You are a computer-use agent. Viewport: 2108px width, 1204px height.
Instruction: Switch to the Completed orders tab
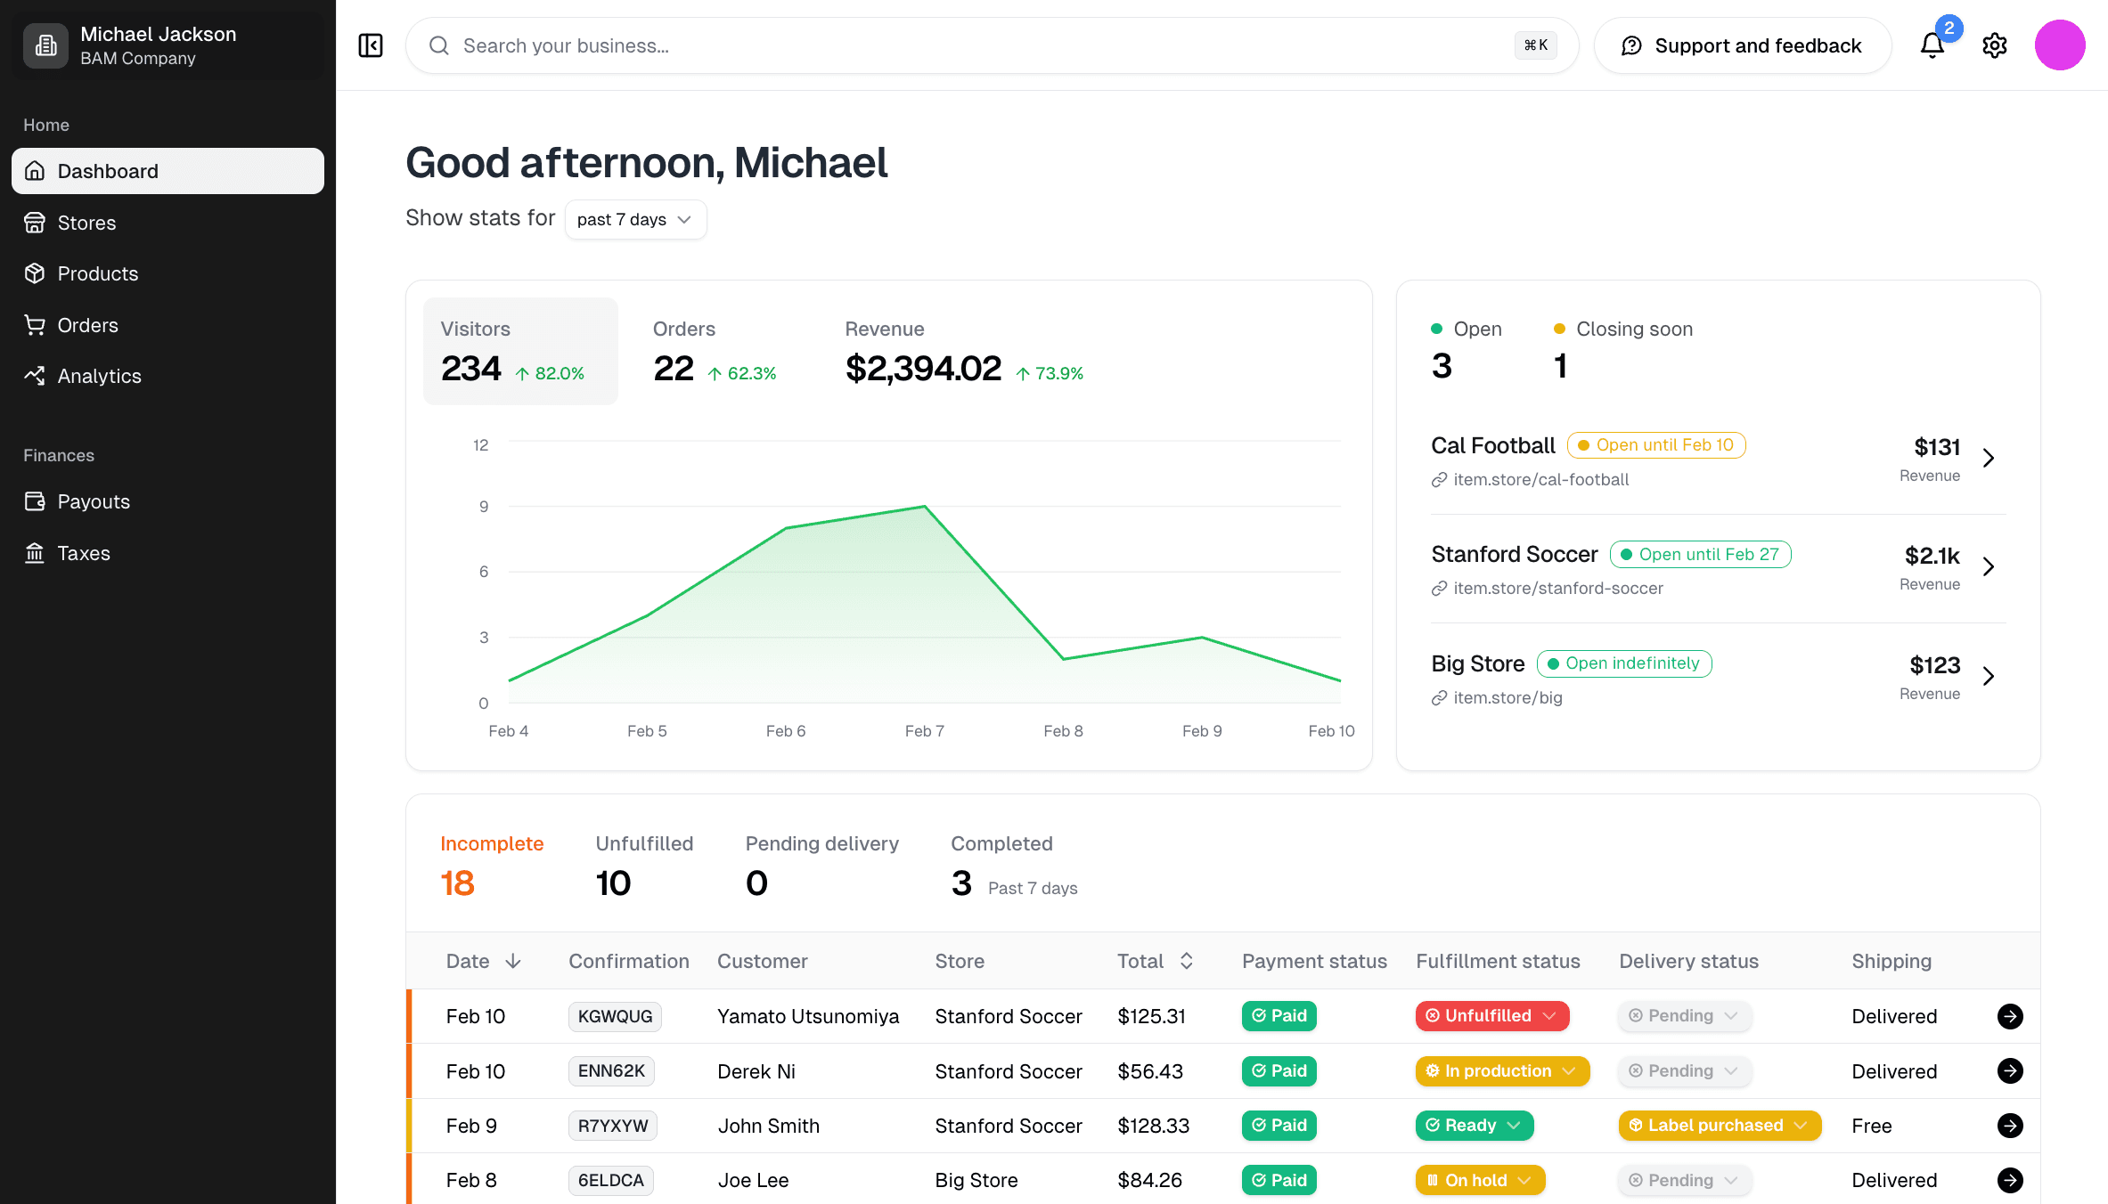point(1001,864)
